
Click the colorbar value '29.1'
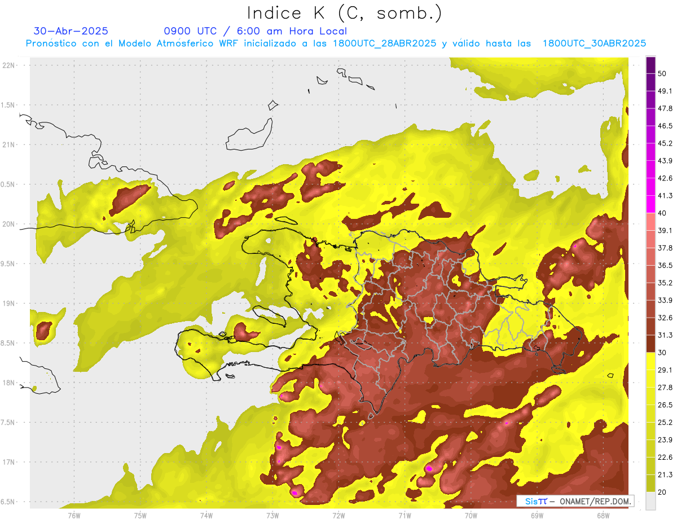pos(665,370)
